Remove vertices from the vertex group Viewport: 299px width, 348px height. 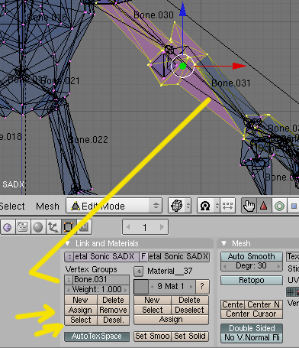click(x=113, y=310)
